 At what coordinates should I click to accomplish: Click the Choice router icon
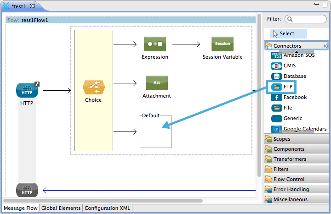[93, 87]
